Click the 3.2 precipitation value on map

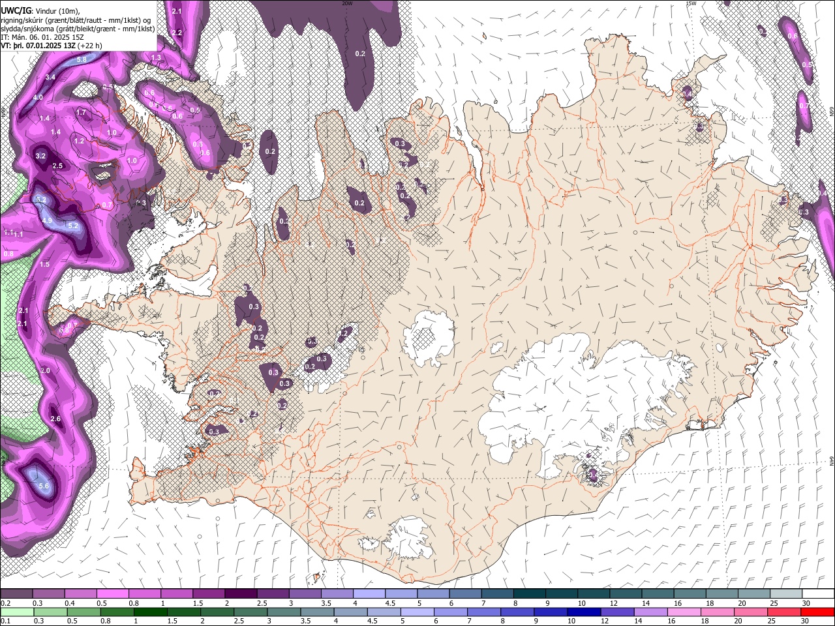[40, 156]
